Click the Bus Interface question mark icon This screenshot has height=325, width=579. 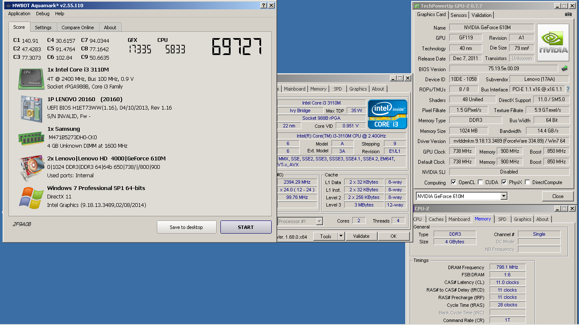pos(568,89)
